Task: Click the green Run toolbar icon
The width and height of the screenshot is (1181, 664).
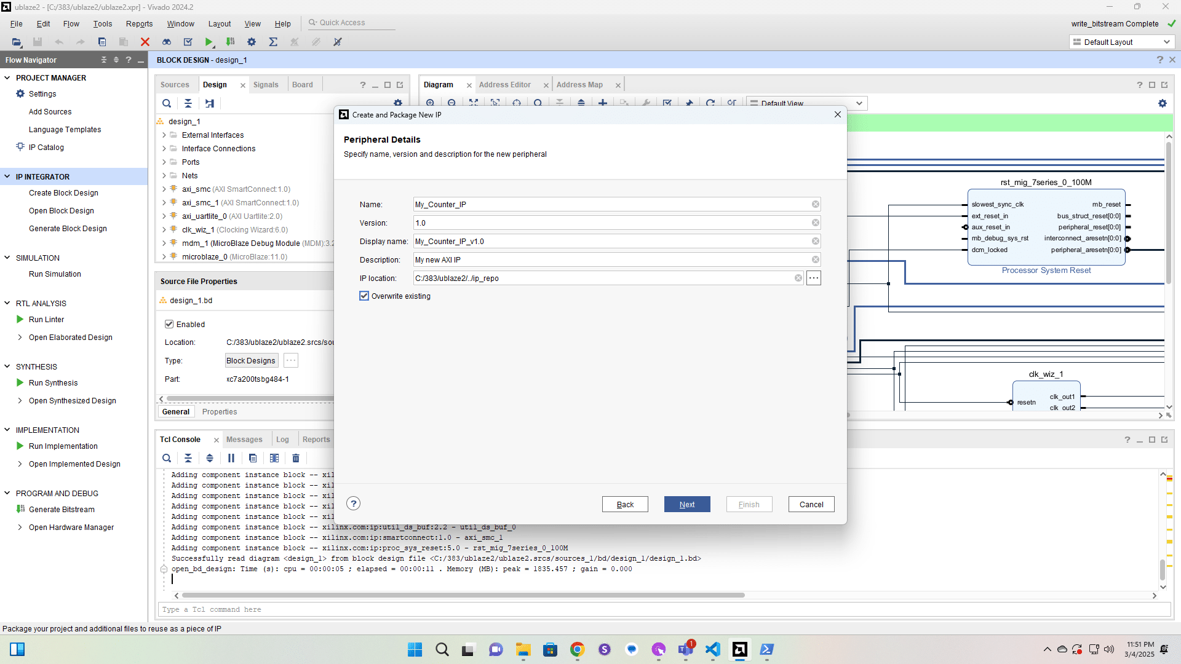Action: 209,42
